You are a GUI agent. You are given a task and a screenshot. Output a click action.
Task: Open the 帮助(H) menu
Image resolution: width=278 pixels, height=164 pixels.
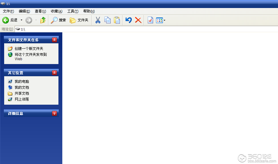tap(89, 11)
